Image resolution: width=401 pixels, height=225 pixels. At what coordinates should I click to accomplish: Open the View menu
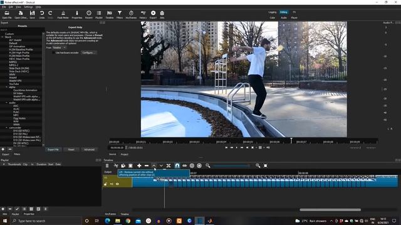[18, 7]
